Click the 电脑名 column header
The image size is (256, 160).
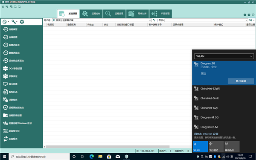(x=56, y=25)
